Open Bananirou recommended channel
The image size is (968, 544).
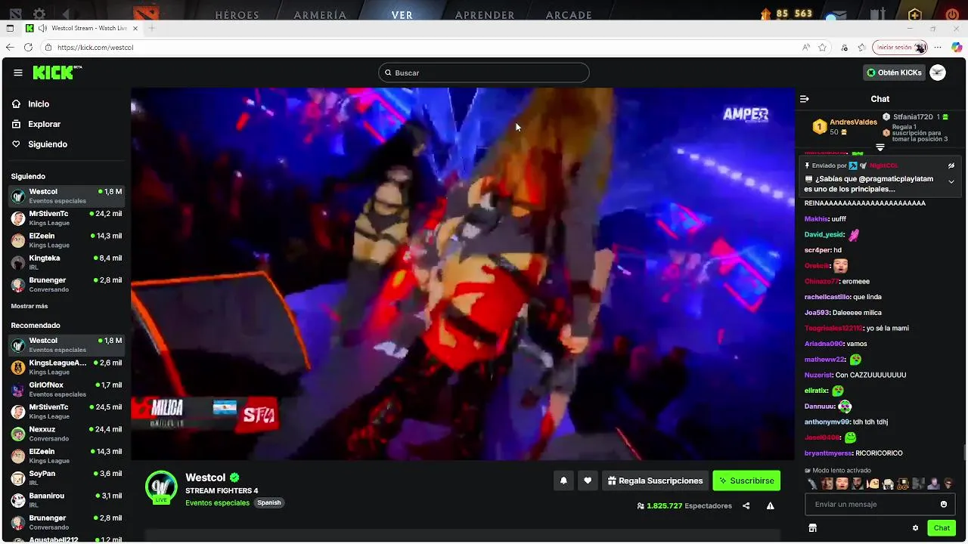[x=67, y=500]
